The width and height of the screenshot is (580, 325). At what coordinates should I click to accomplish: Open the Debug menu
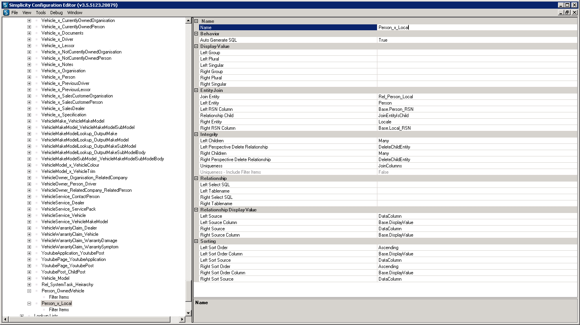pos(56,13)
